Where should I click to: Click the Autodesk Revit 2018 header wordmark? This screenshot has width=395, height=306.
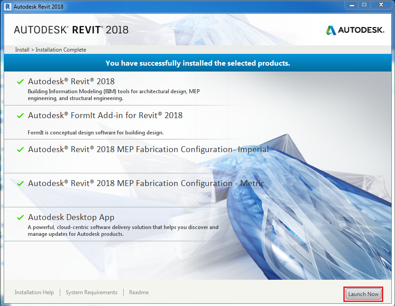click(x=71, y=30)
